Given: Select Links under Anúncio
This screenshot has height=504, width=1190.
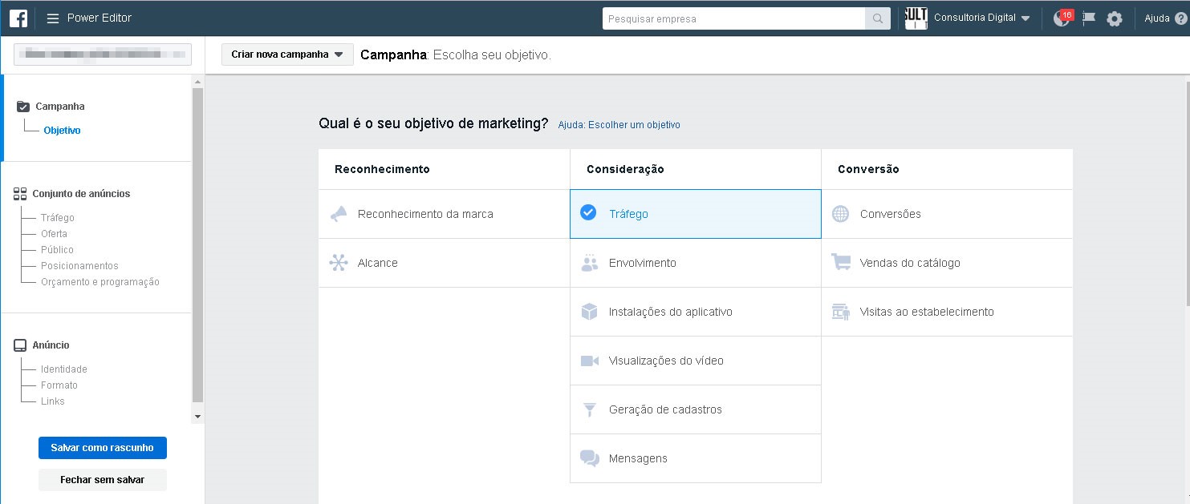Looking at the screenshot, I should 53,401.
